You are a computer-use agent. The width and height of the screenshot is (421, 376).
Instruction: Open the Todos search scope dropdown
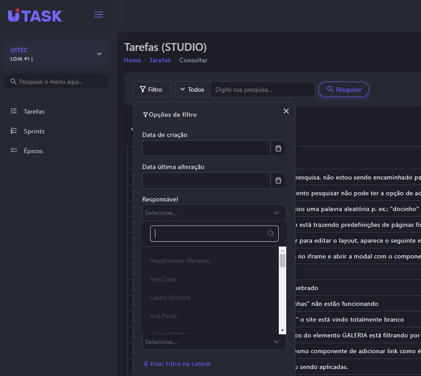[192, 90]
